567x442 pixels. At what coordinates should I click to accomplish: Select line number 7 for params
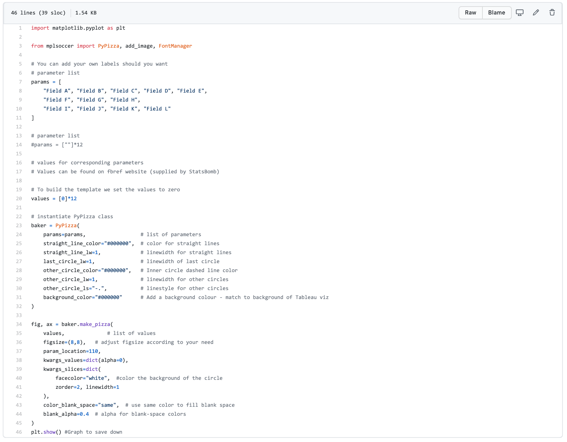click(x=20, y=82)
